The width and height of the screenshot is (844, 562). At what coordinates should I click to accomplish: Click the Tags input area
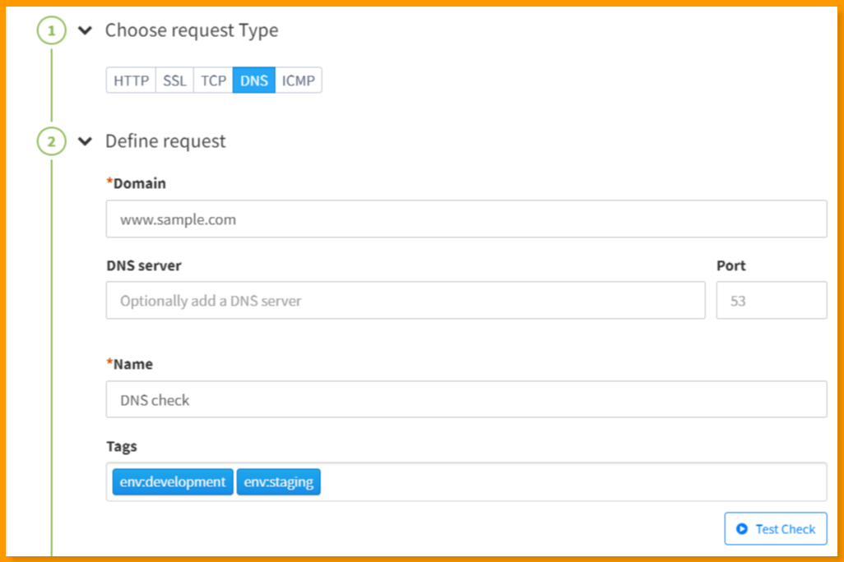click(535, 481)
